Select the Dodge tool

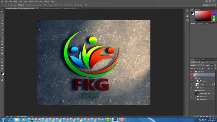point(2,50)
